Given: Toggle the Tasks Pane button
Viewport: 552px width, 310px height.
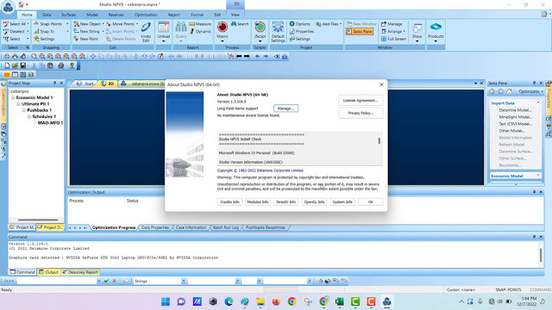Looking at the screenshot, I should [359, 31].
